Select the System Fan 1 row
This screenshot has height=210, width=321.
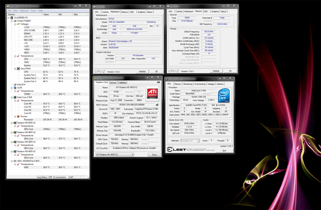(x=48, y=75)
